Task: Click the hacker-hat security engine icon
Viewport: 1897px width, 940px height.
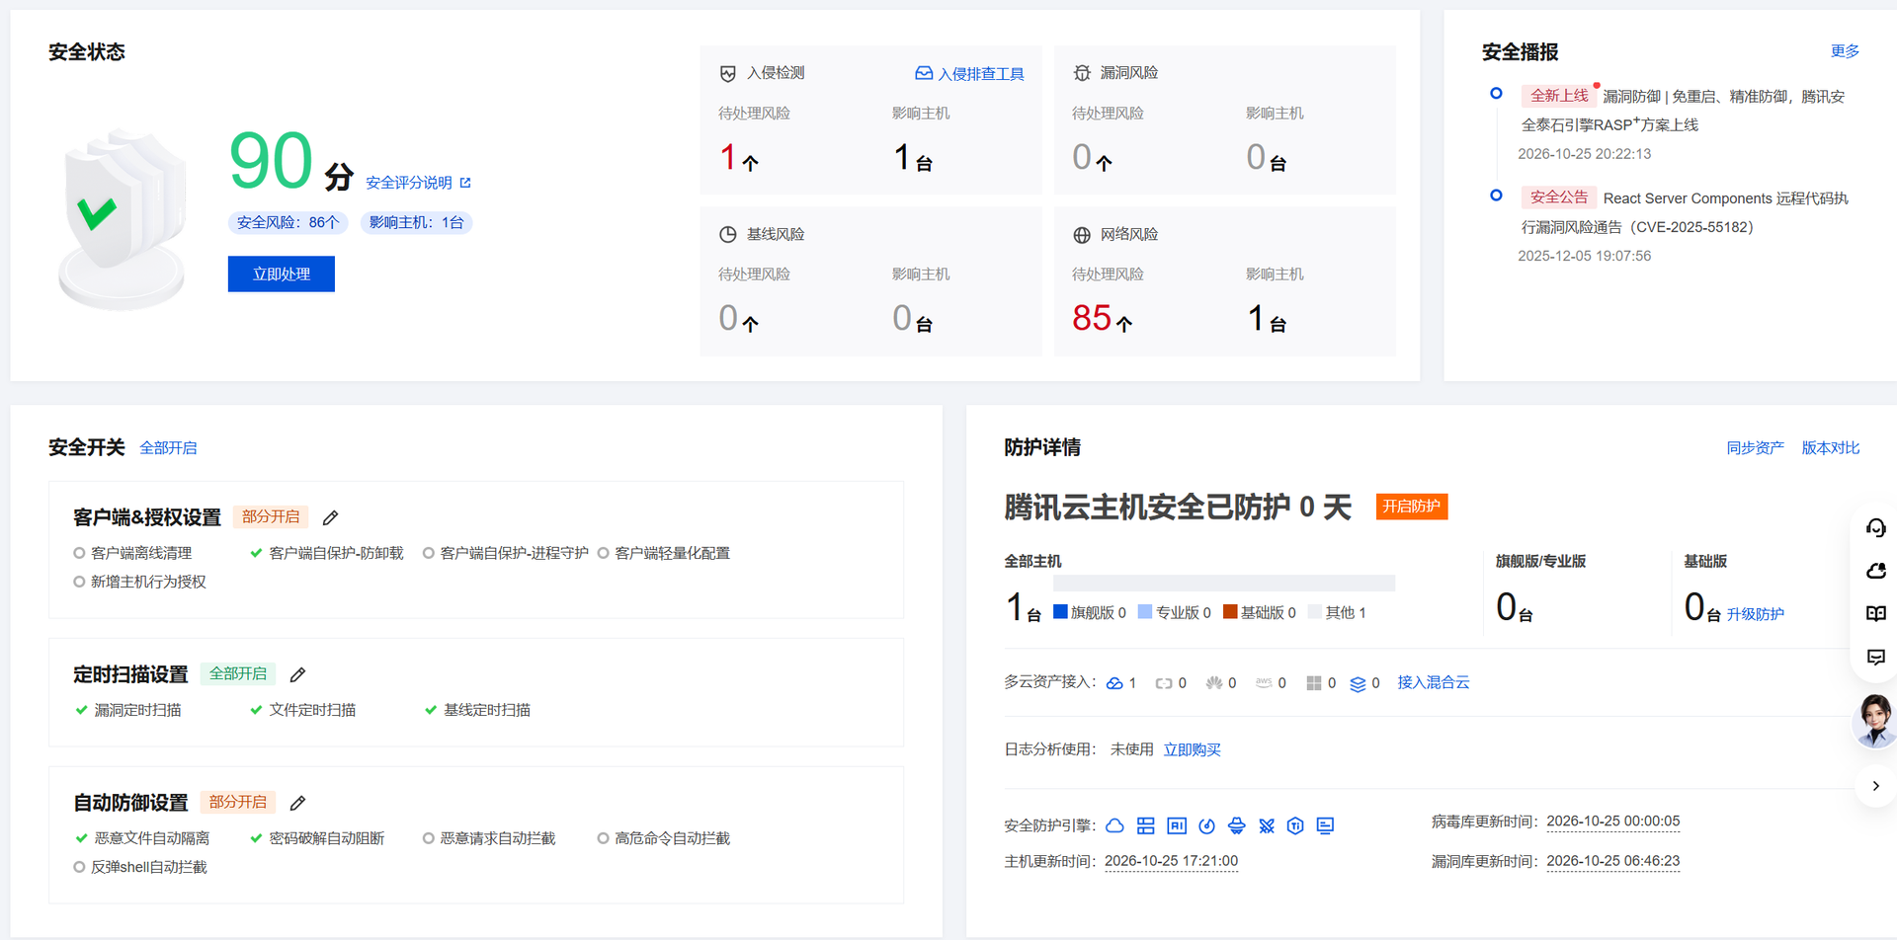Action: pyautogui.click(x=1237, y=825)
